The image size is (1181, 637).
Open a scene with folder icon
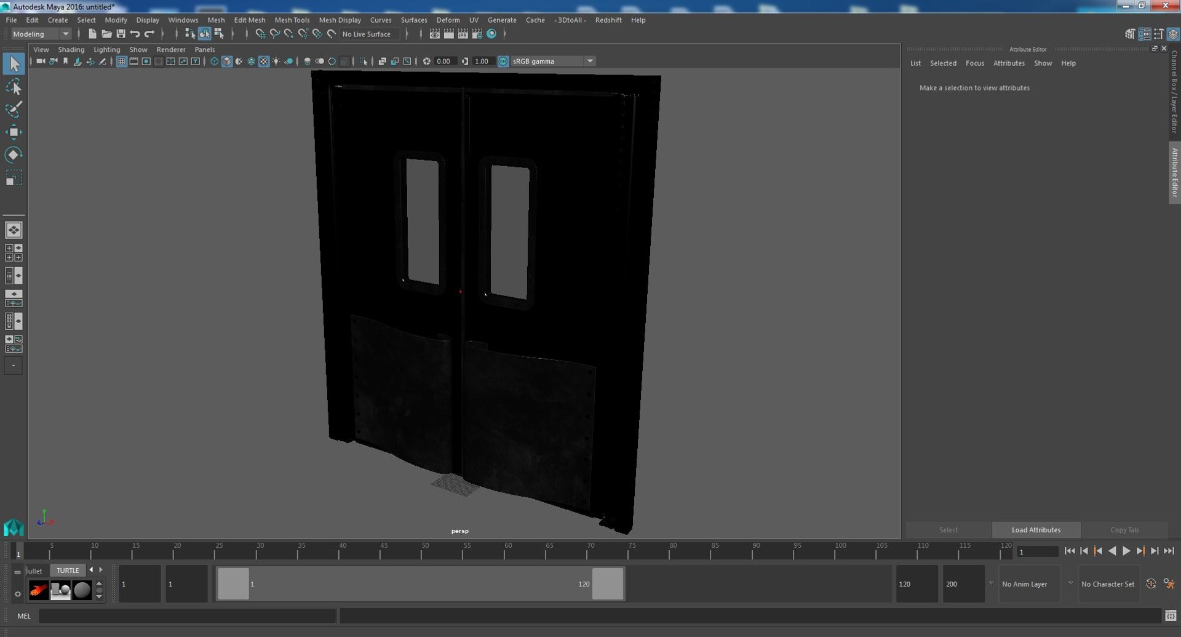(x=106, y=34)
